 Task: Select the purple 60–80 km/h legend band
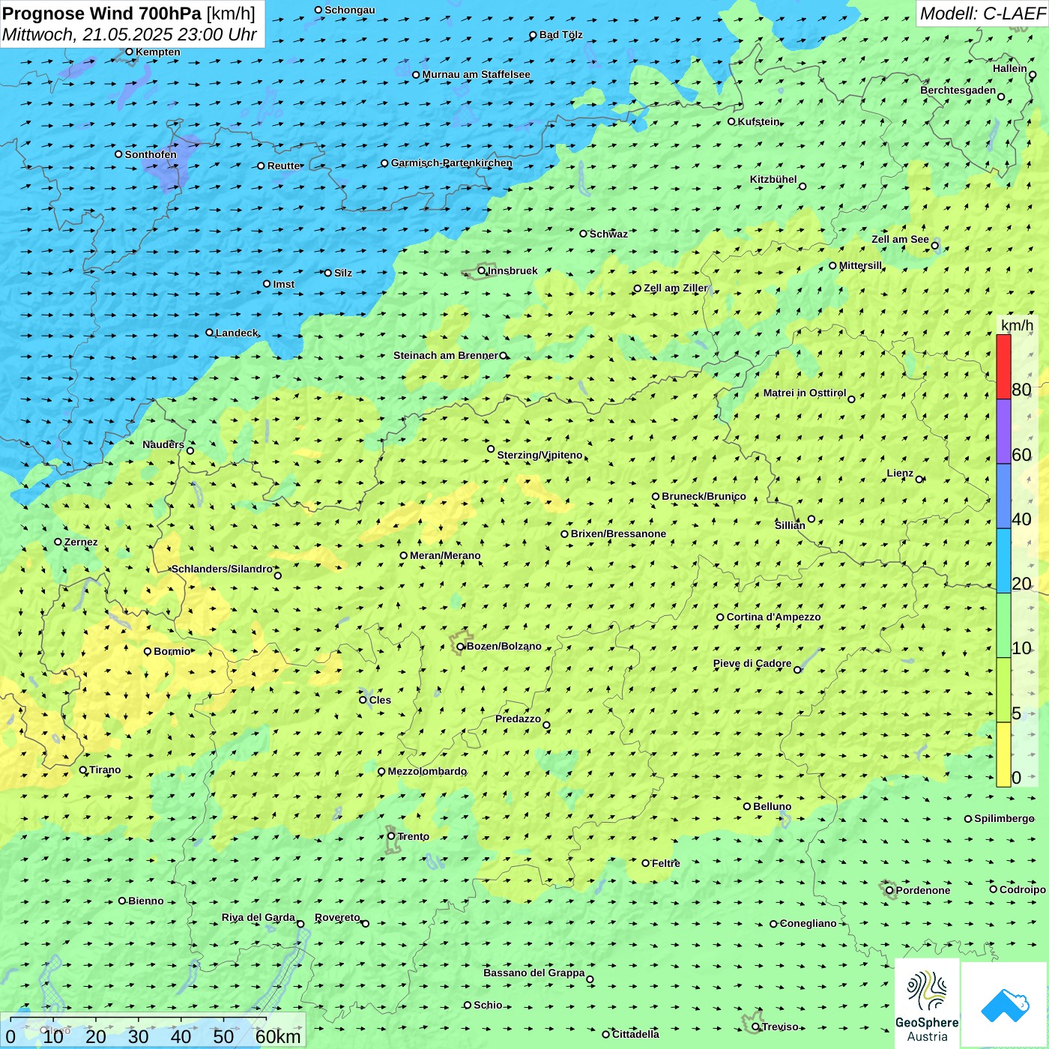click(x=1003, y=432)
